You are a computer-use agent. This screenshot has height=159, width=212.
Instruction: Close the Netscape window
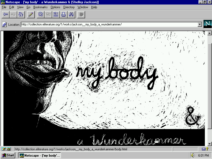click(209, 2)
